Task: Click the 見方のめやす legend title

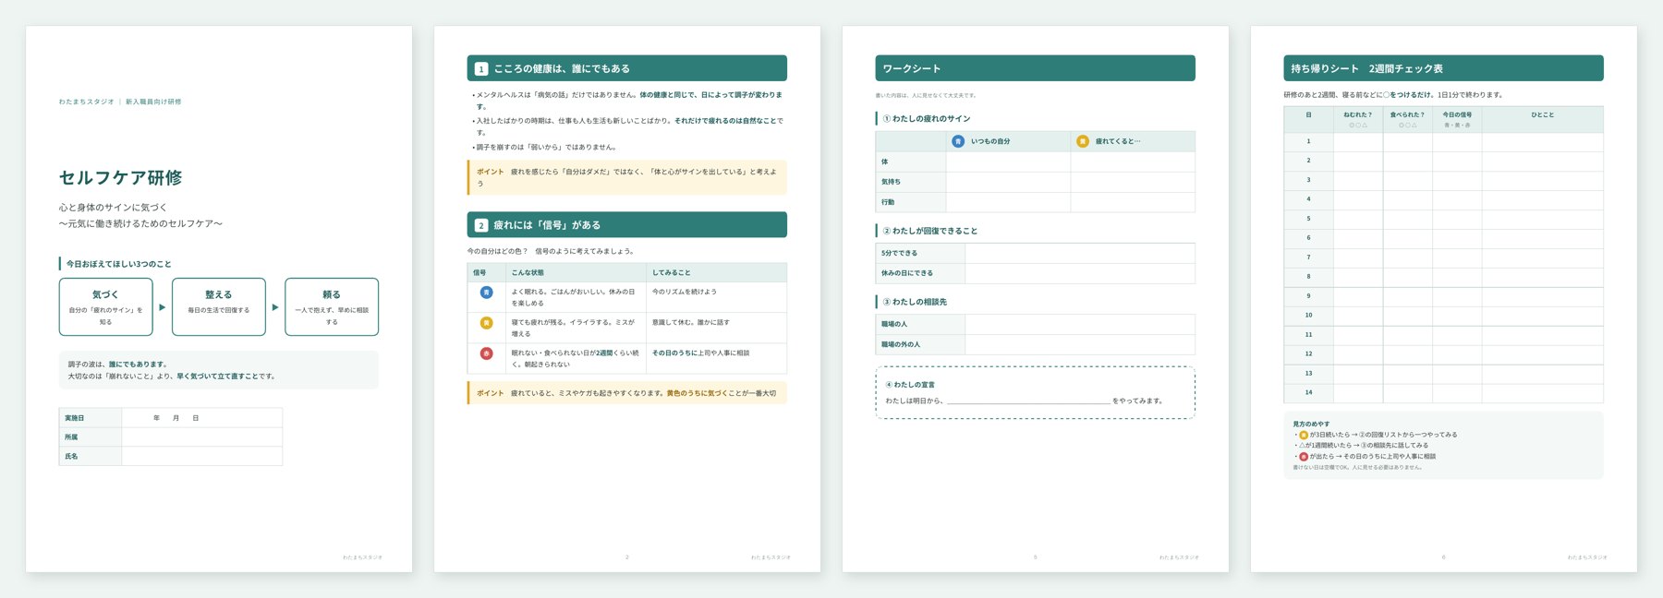Action: [1311, 424]
